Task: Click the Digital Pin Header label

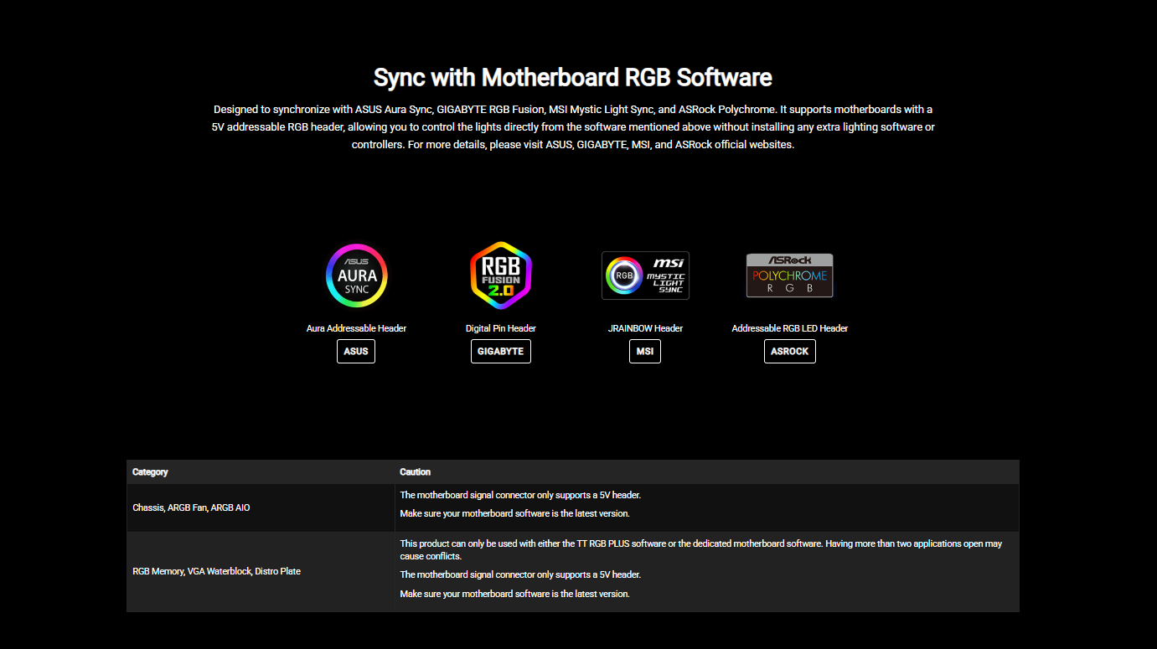Action: coord(501,328)
